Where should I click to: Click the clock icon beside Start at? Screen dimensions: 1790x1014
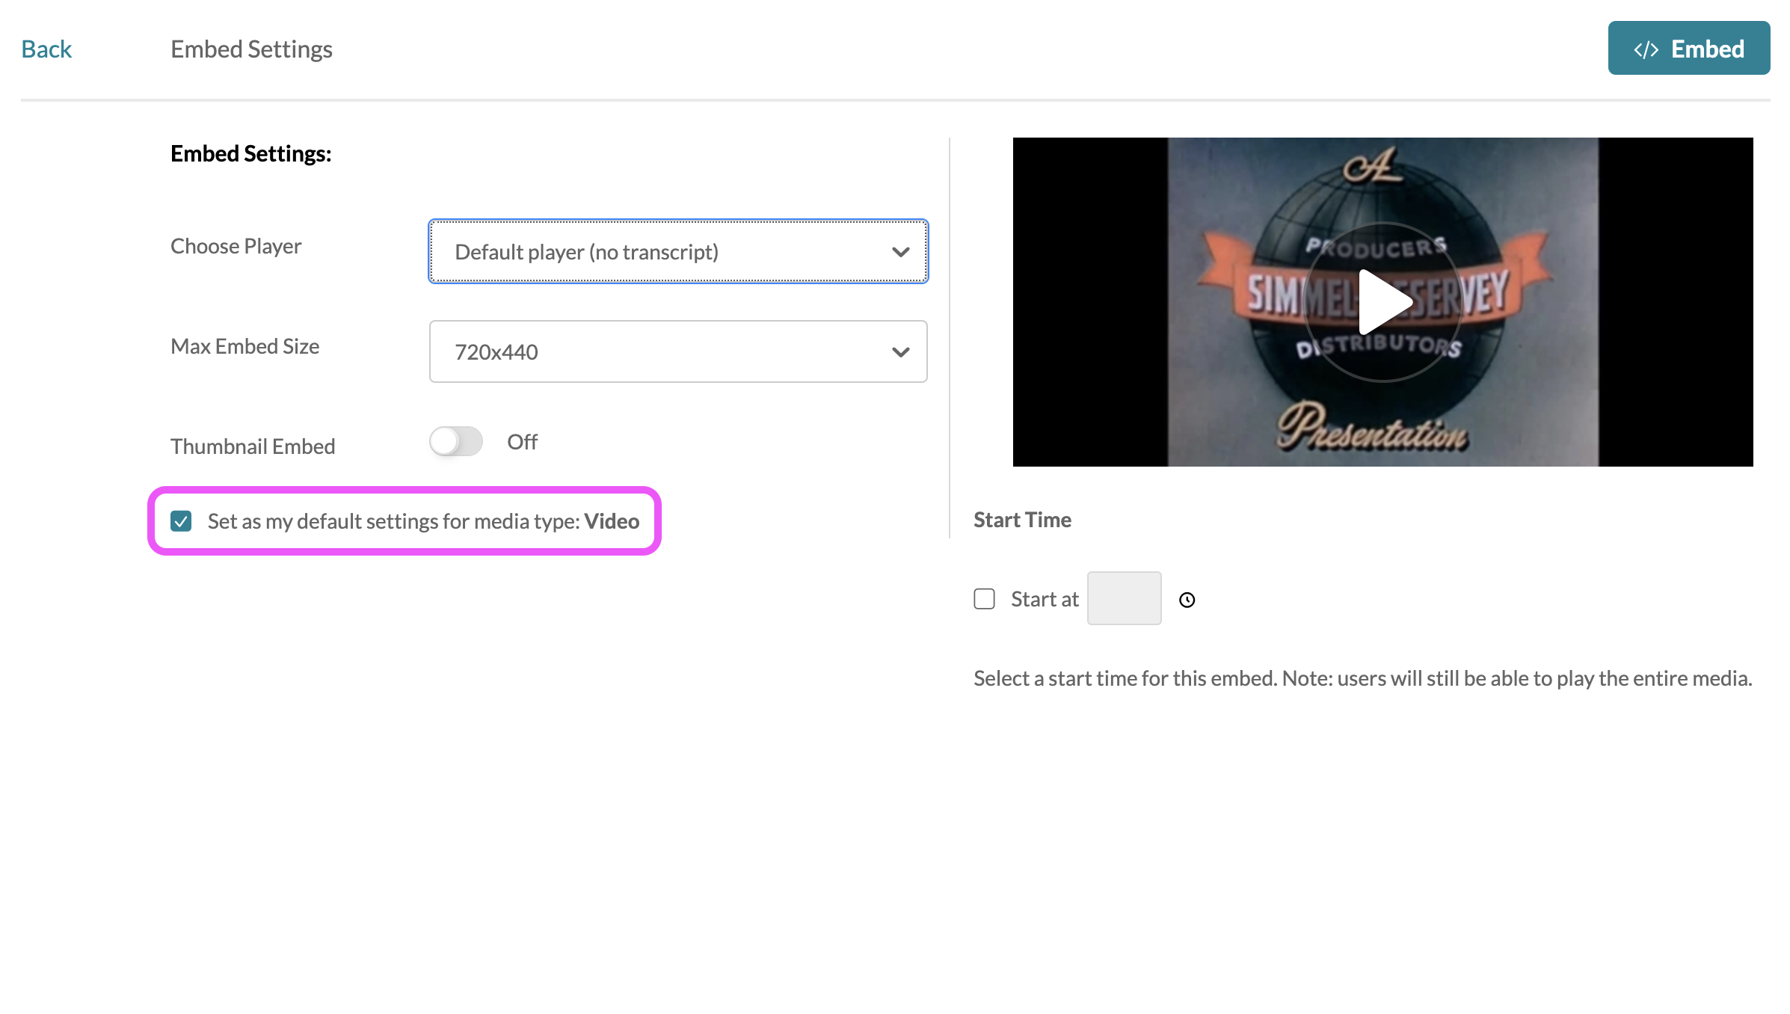click(1187, 600)
